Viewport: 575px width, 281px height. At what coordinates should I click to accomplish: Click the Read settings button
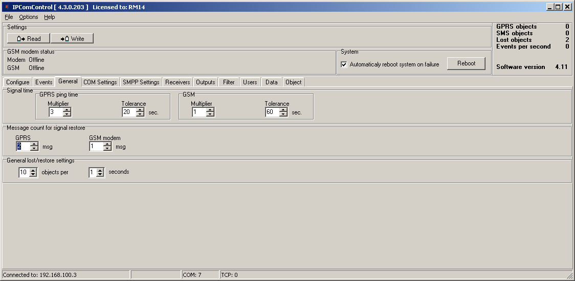pos(28,39)
